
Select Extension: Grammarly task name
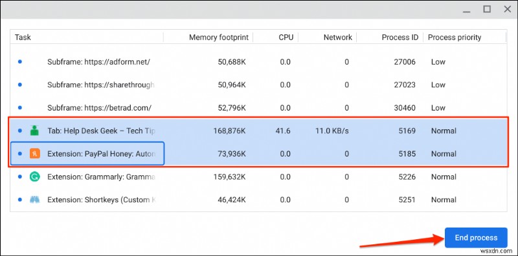click(101, 177)
